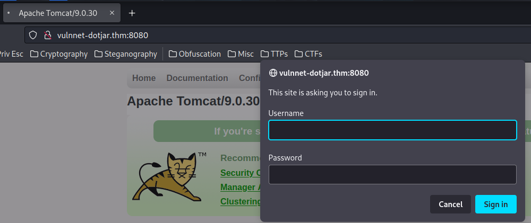
Task: Click the globe icon in sign-in dialog
Action: [273, 73]
